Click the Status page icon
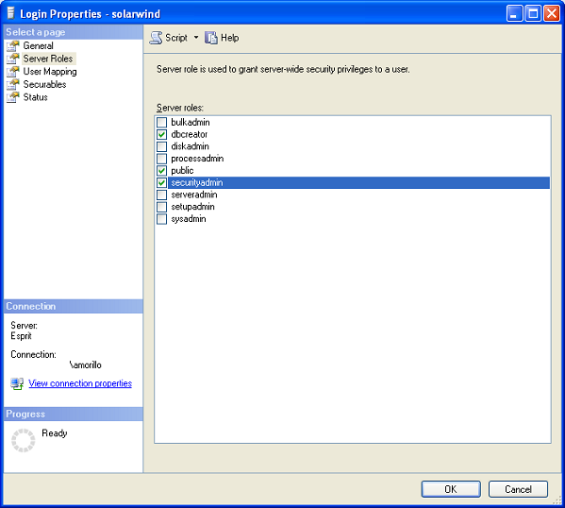This screenshot has height=508, width=565. (13, 97)
